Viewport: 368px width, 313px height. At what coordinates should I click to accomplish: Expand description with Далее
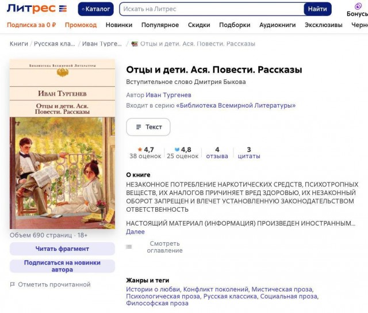click(x=135, y=232)
